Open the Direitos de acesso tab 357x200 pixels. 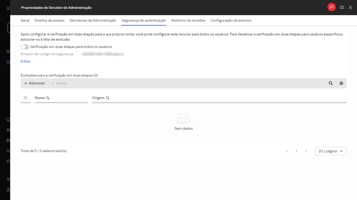(49, 20)
